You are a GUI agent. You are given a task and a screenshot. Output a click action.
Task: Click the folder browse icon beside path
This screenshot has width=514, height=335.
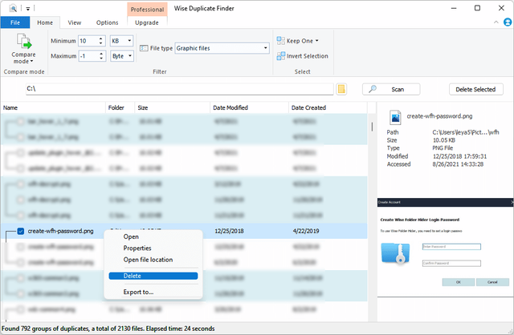[341, 89]
